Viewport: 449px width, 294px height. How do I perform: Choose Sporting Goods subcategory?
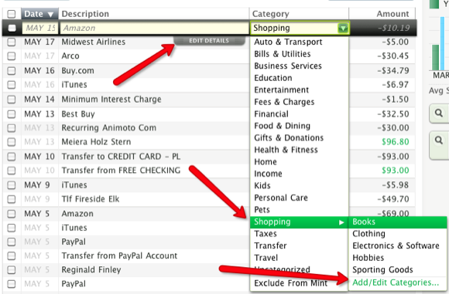click(x=382, y=270)
